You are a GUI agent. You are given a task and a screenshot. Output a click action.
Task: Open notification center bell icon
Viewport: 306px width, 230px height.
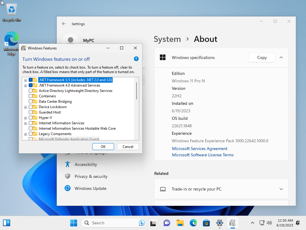(x=298, y=223)
